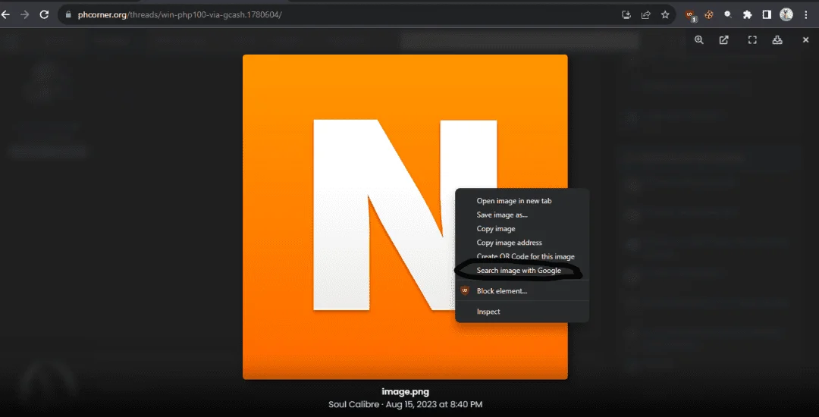
Task: Open the Chrome profile avatar
Action: [786, 14]
